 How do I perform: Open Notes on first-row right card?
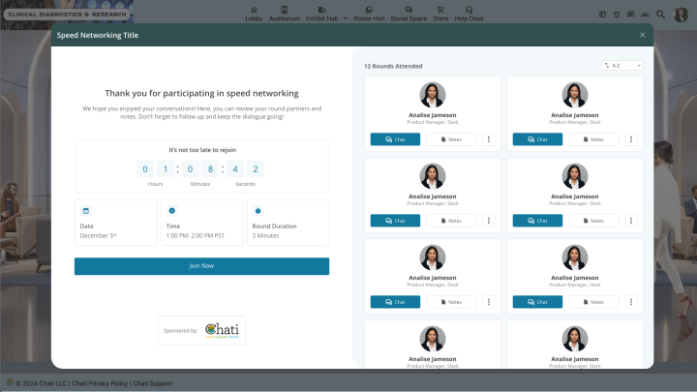coord(593,139)
